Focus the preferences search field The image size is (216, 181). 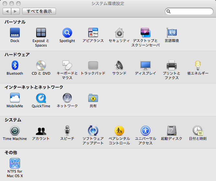pyautogui.click(x=189, y=11)
